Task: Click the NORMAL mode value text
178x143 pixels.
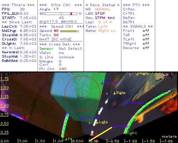Action: (x=103, y=9)
